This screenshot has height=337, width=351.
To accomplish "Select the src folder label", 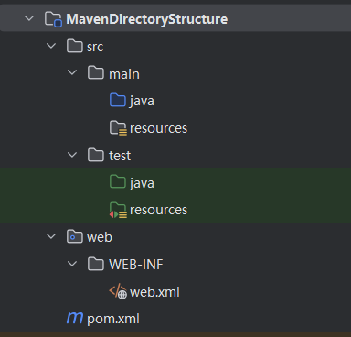I will coord(95,47).
